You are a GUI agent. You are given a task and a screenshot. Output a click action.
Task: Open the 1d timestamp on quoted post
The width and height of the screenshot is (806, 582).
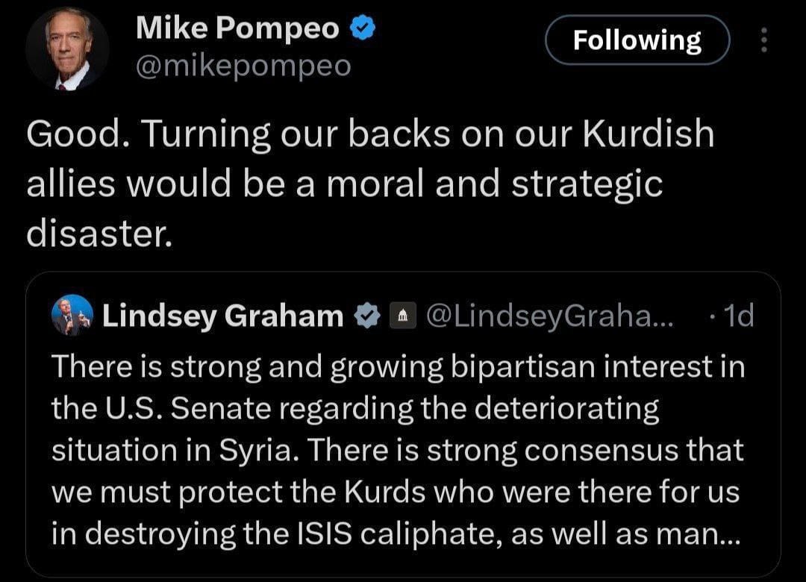734,317
